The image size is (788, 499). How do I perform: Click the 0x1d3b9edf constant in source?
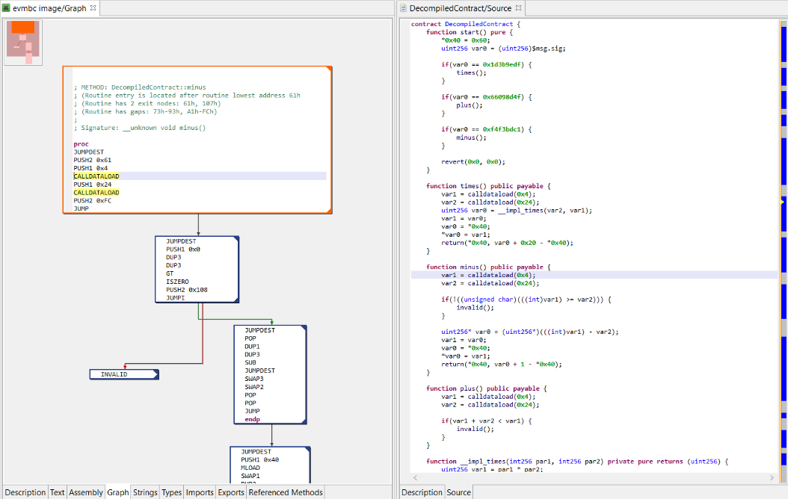pyautogui.click(x=503, y=65)
